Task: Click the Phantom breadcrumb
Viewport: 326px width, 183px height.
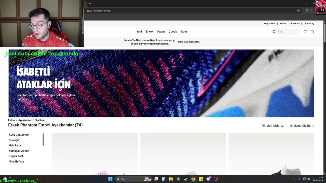Action: click(x=39, y=120)
